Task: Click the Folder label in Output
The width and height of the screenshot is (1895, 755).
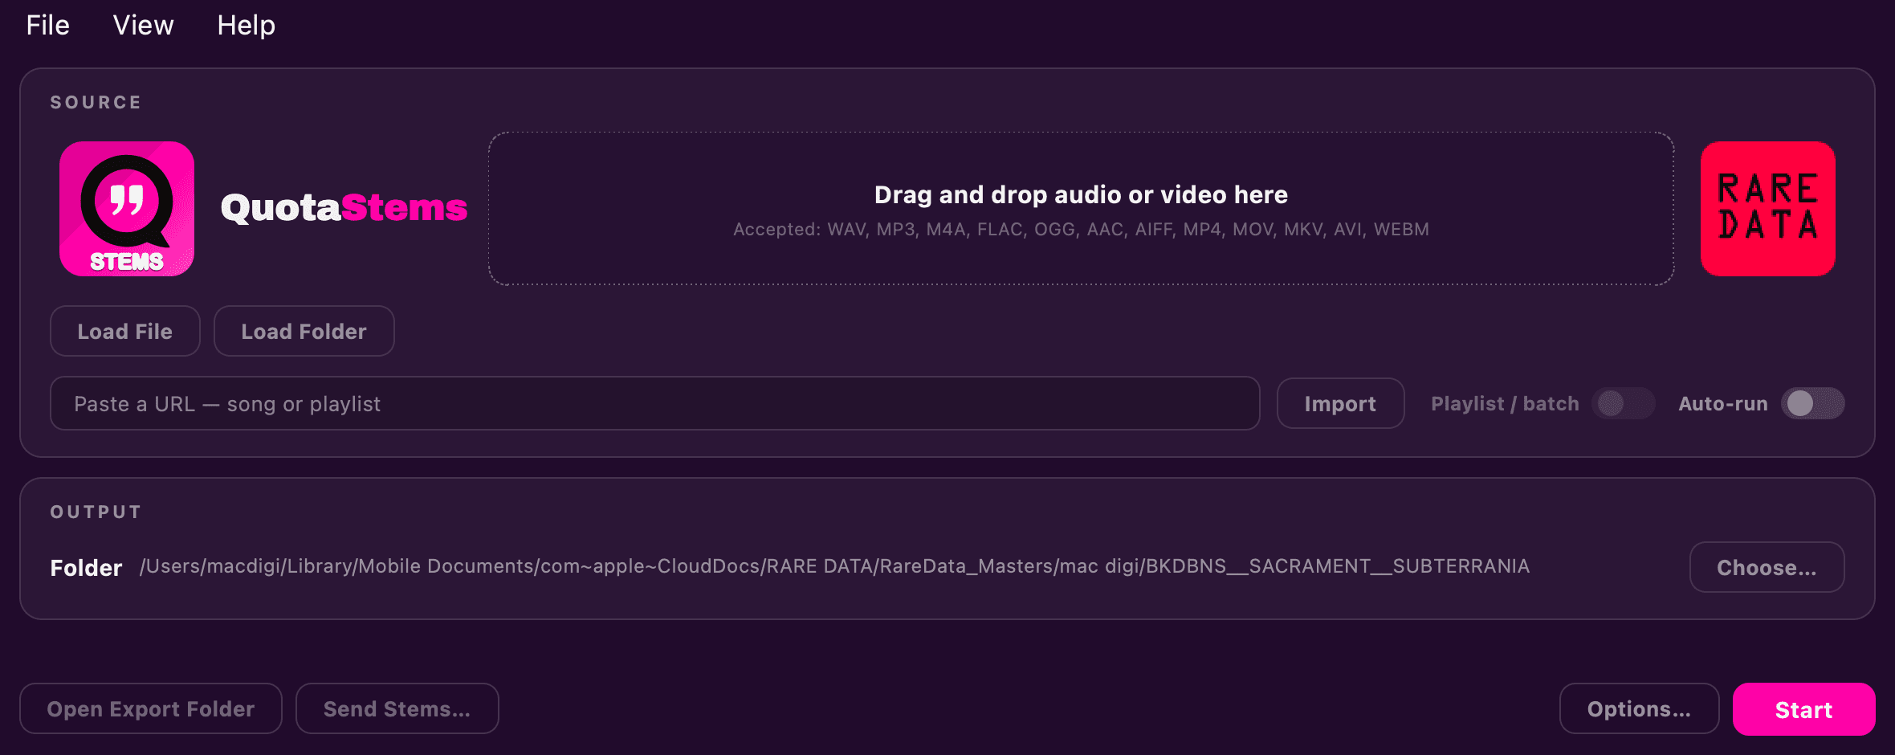Action: pos(86,568)
